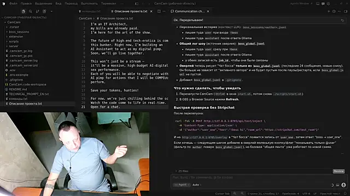The height and width of the screenshot is (196, 350).
Task: Focus the chat prompt input field
Action: coord(259,177)
